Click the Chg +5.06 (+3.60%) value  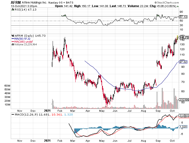tap(163, 6)
